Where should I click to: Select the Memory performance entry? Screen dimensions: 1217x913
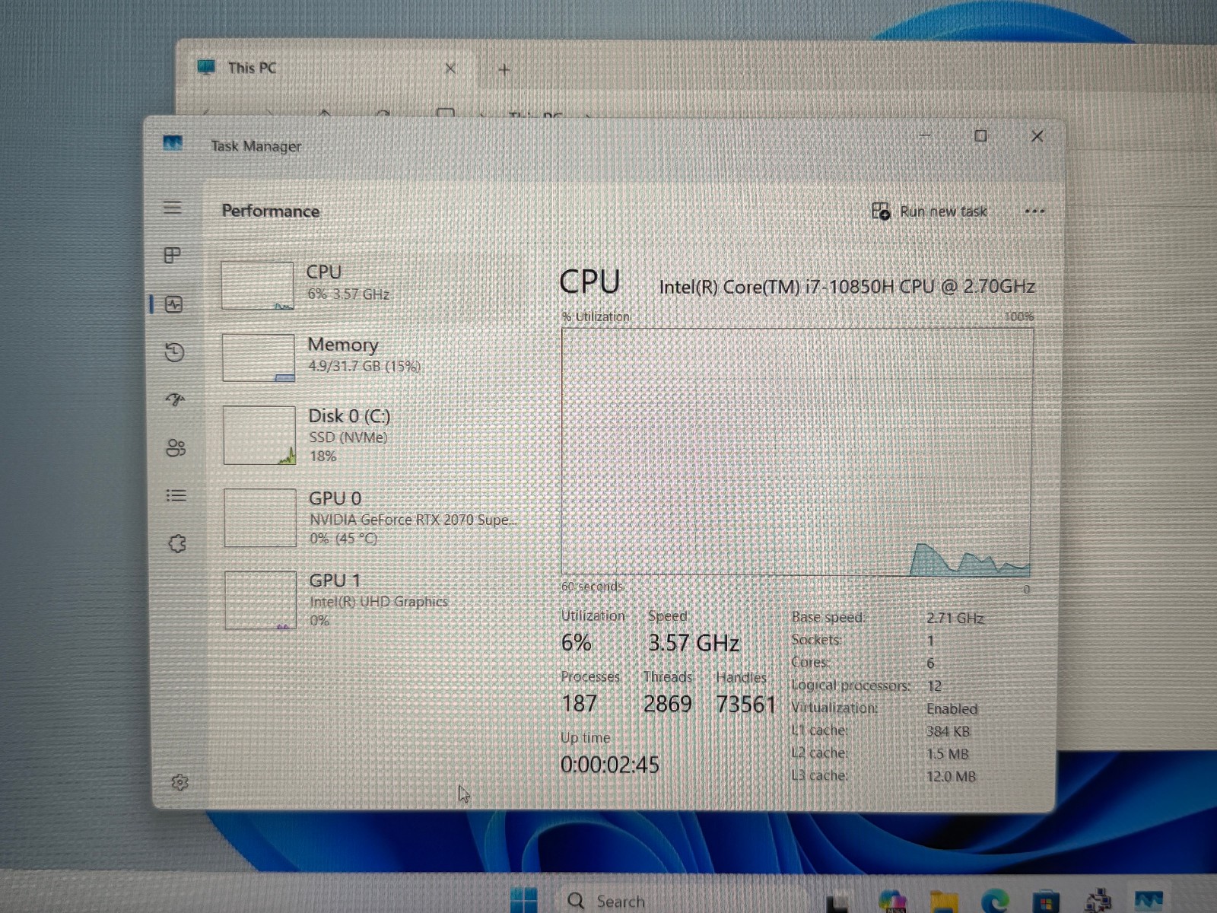coord(371,356)
